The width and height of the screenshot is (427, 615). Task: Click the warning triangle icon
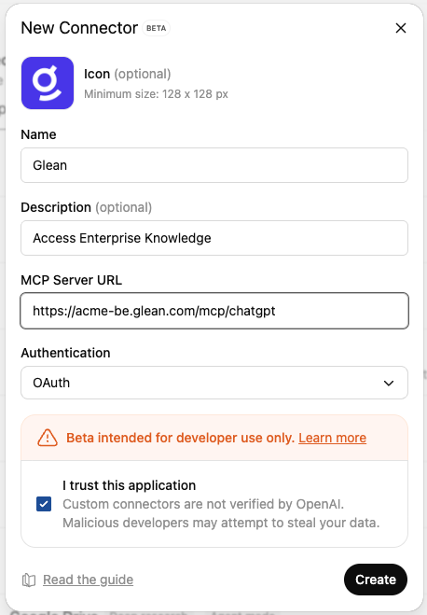(48, 438)
